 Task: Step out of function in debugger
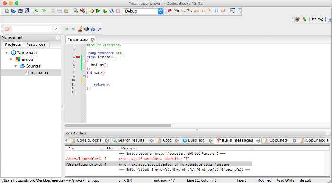[x=196, y=10]
